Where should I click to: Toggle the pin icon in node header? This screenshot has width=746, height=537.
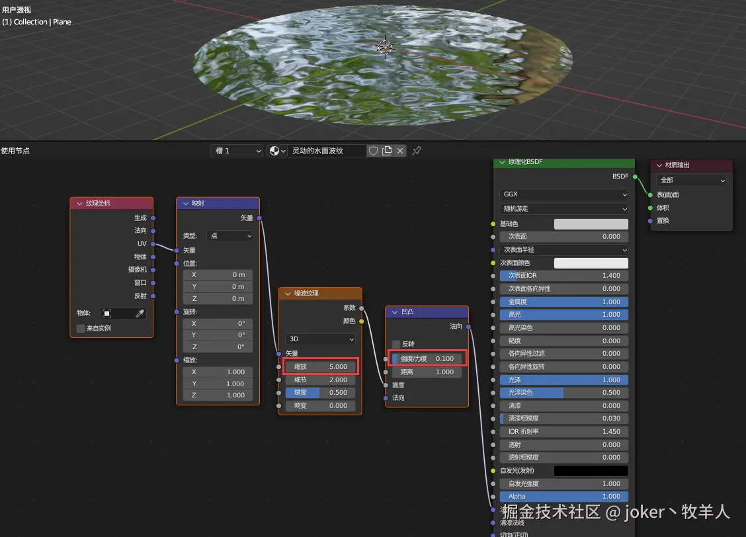(417, 151)
